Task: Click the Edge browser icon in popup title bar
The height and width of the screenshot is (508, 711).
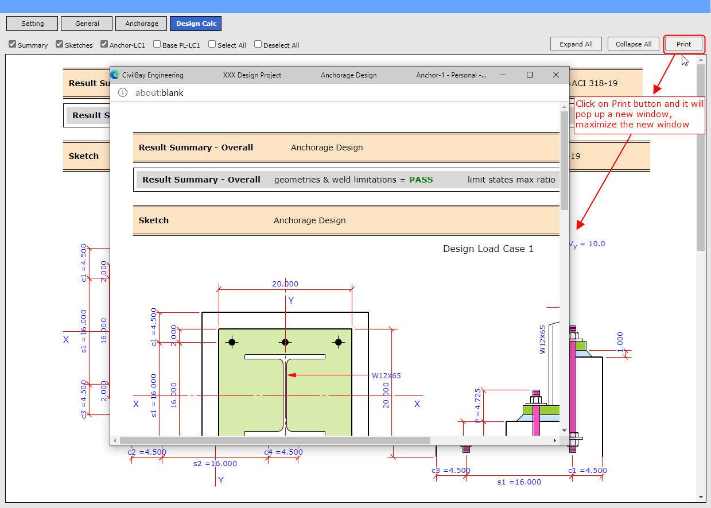Action: point(115,75)
